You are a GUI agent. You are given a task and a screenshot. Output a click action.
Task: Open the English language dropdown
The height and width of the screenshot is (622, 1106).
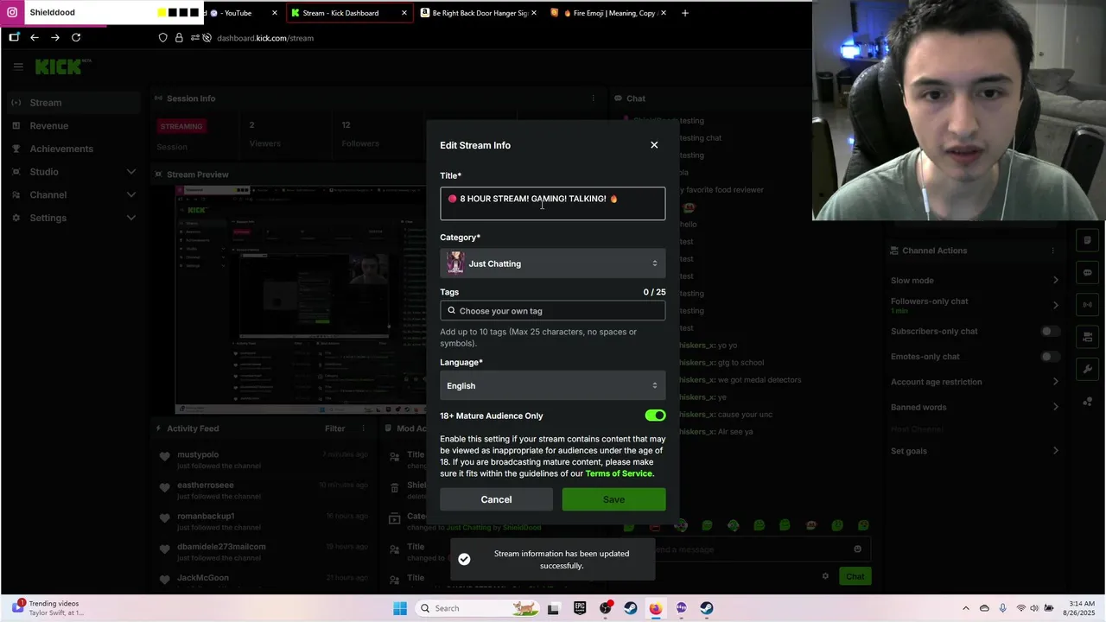pyautogui.click(x=553, y=386)
